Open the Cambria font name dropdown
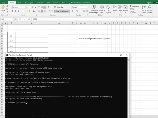158x118 pixels. (x=25, y=7)
